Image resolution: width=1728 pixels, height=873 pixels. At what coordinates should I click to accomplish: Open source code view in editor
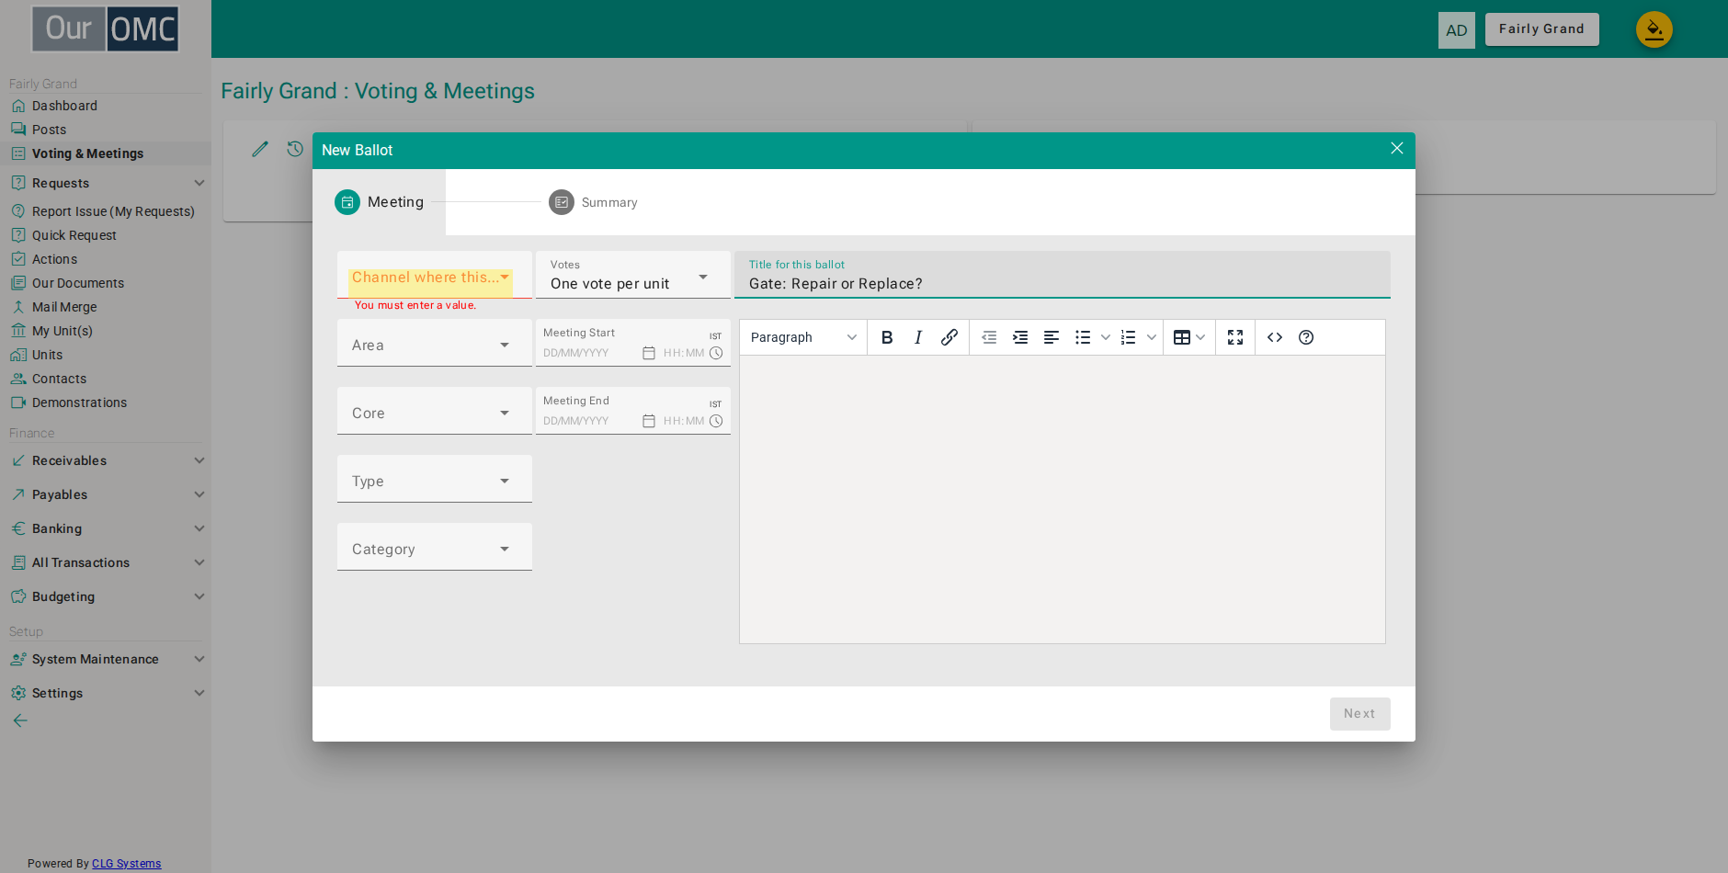click(1275, 337)
